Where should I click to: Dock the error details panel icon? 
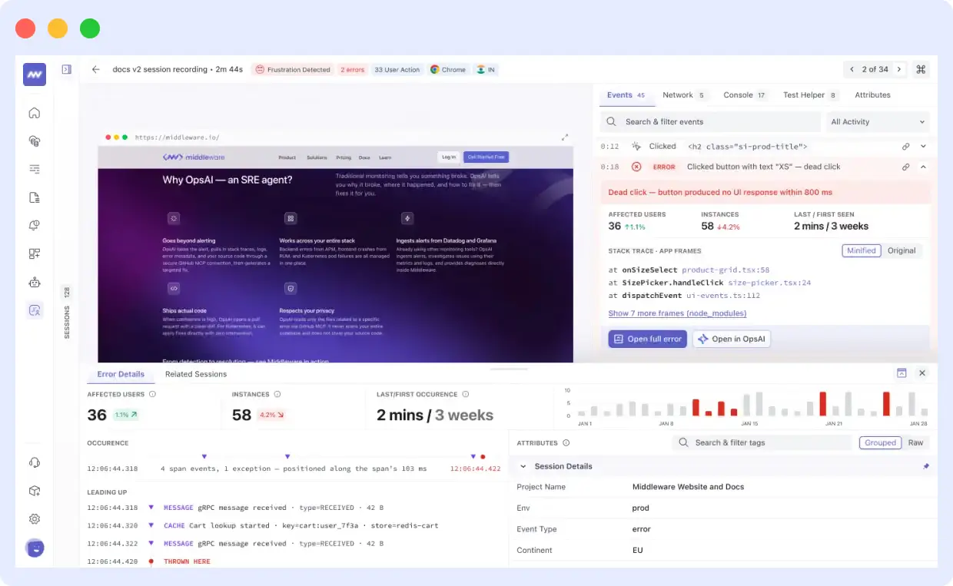[902, 372]
